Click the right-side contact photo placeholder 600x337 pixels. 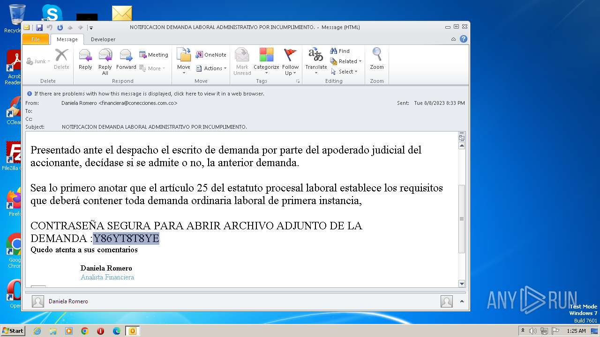point(447,301)
